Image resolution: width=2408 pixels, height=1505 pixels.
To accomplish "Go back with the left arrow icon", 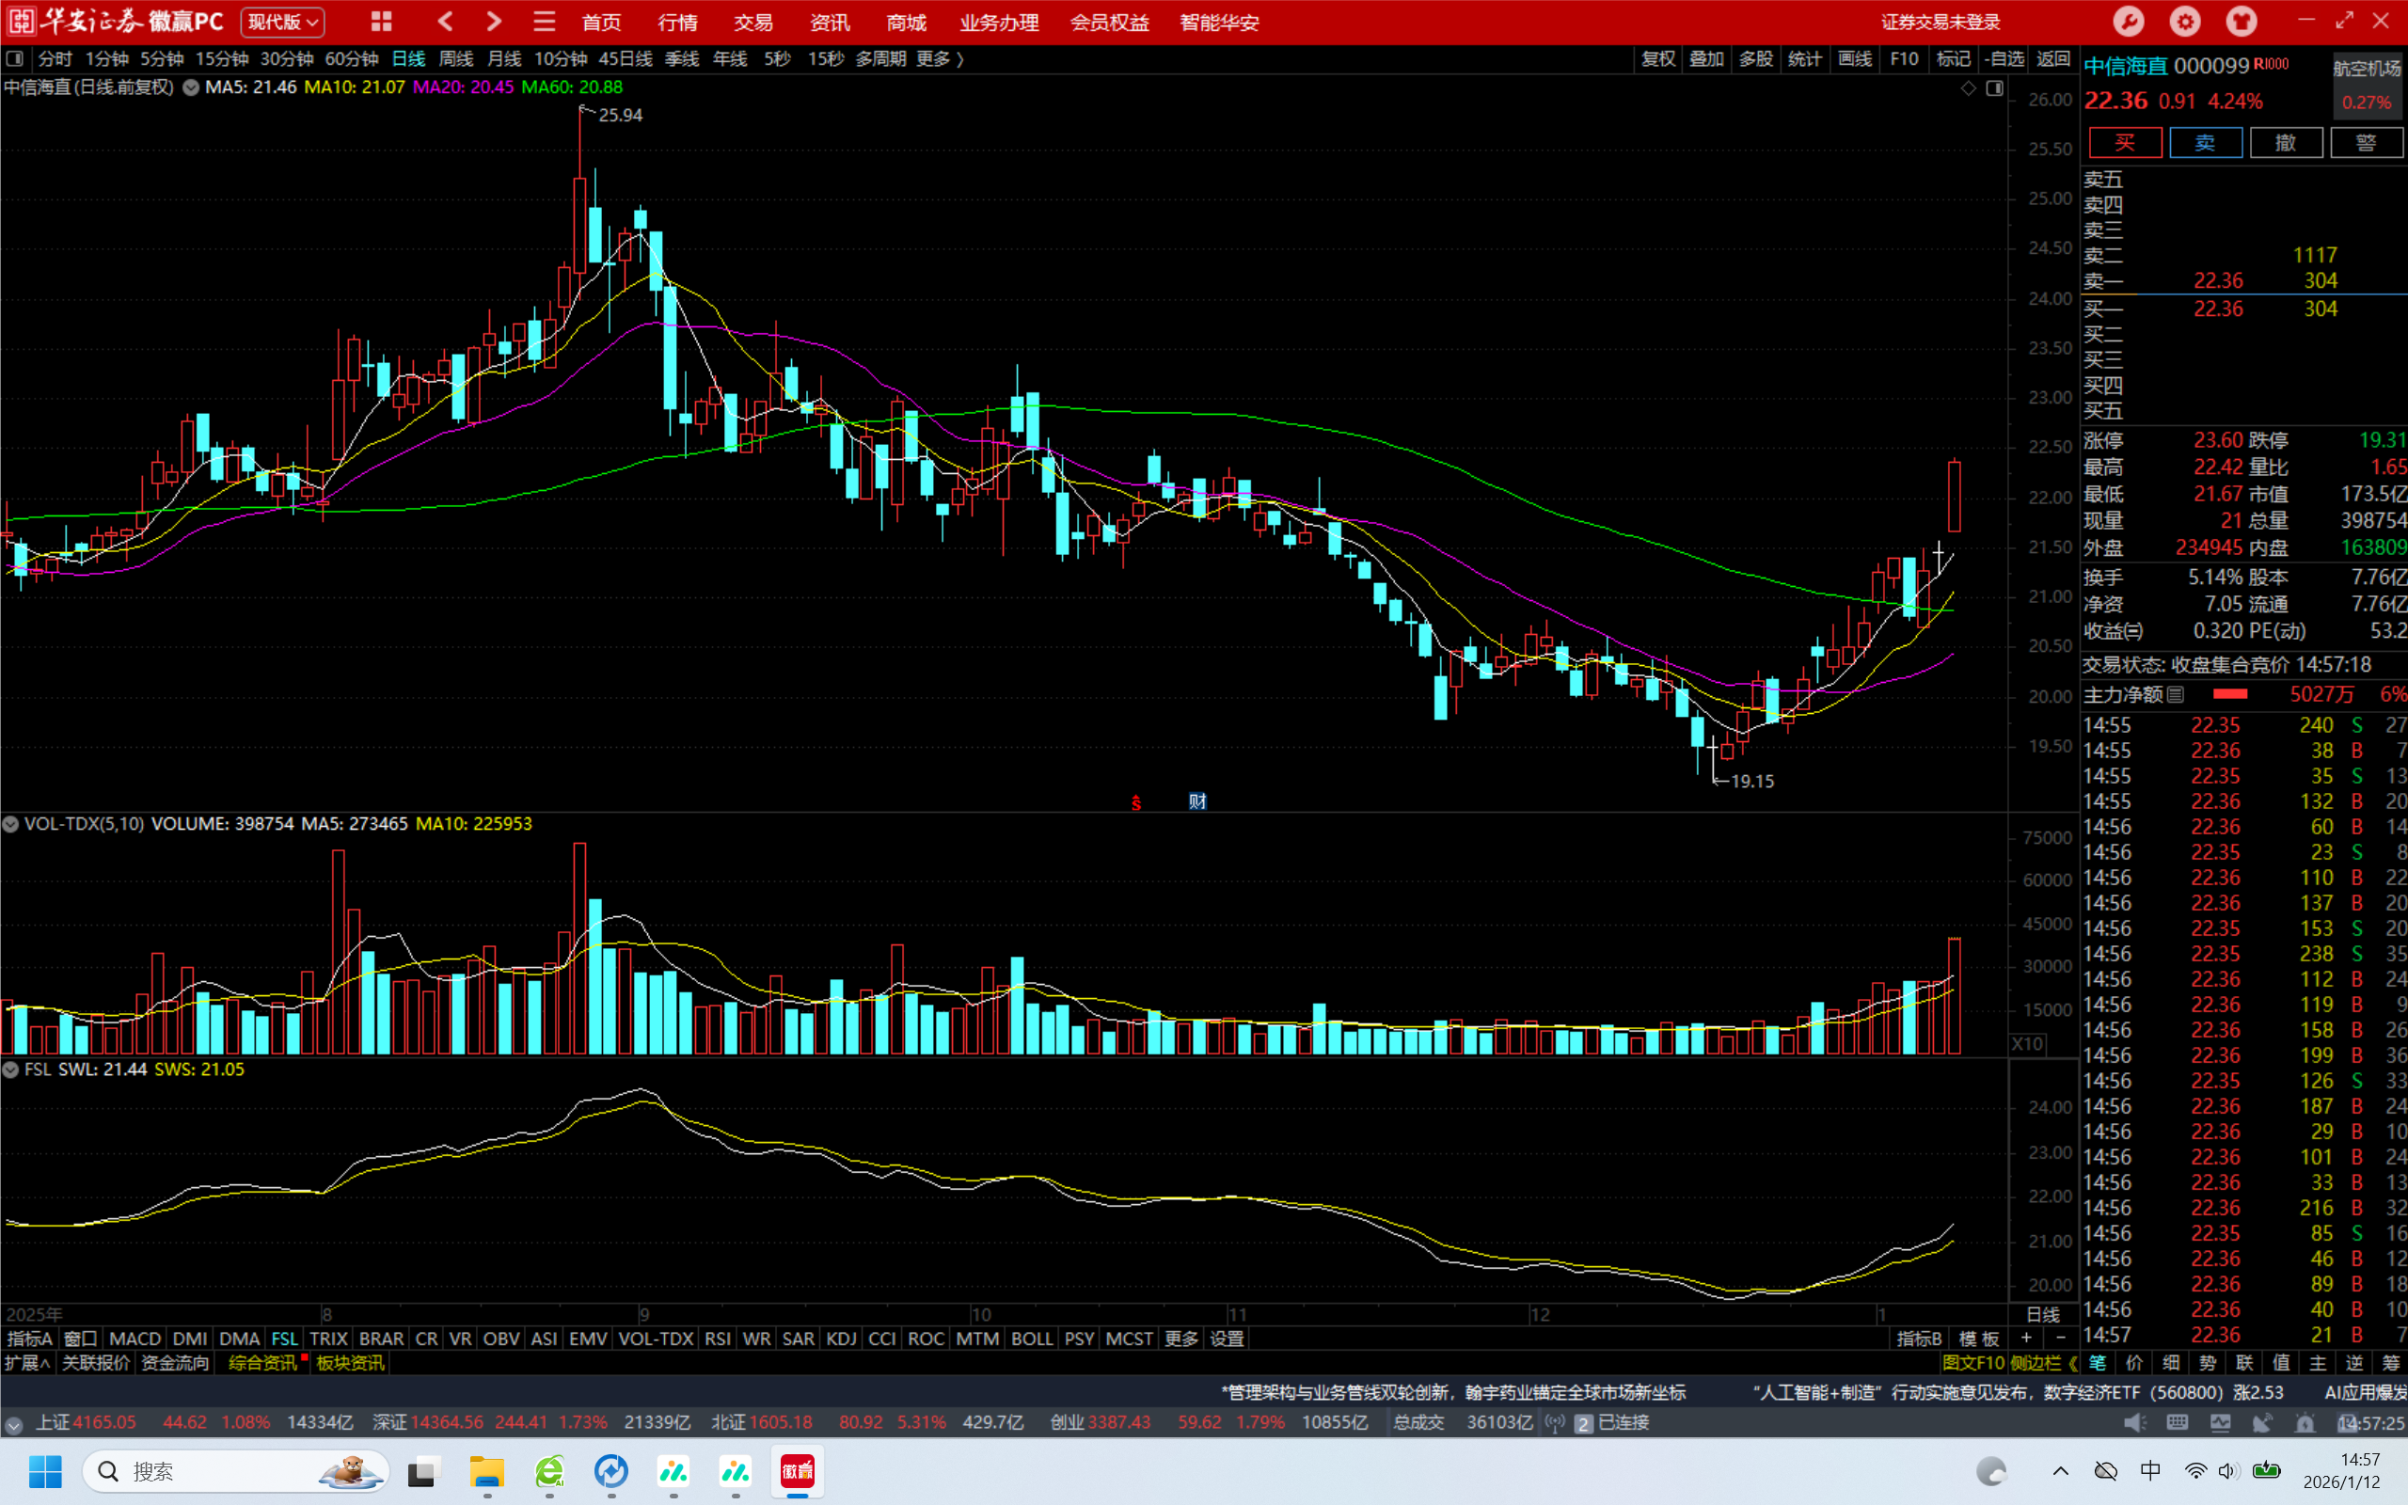I will 445,21.
